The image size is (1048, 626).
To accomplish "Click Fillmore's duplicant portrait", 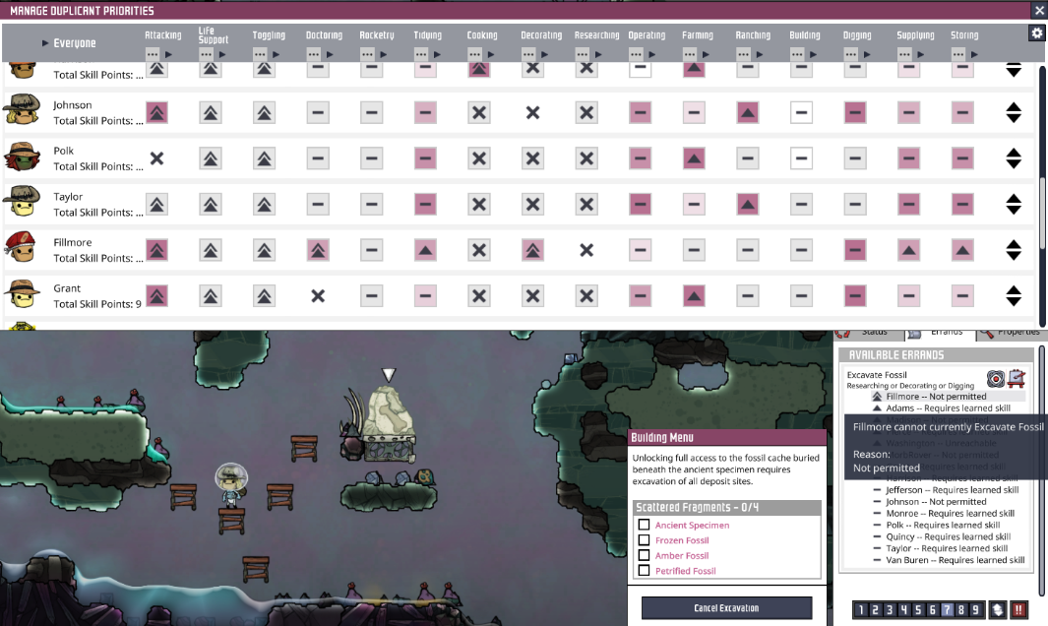I will (22, 249).
